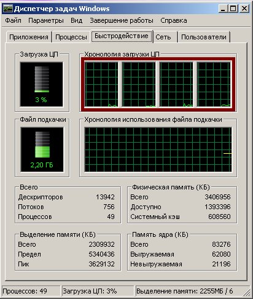253x299 pixels.
Task: Open the Файл menu
Action: coord(13,20)
